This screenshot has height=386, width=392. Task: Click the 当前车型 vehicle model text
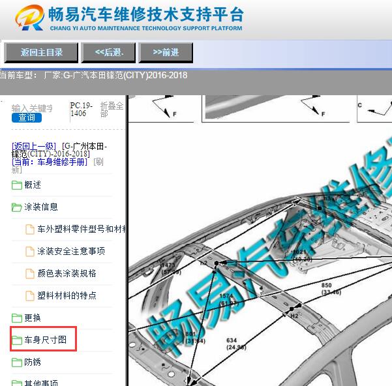click(x=93, y=75)
